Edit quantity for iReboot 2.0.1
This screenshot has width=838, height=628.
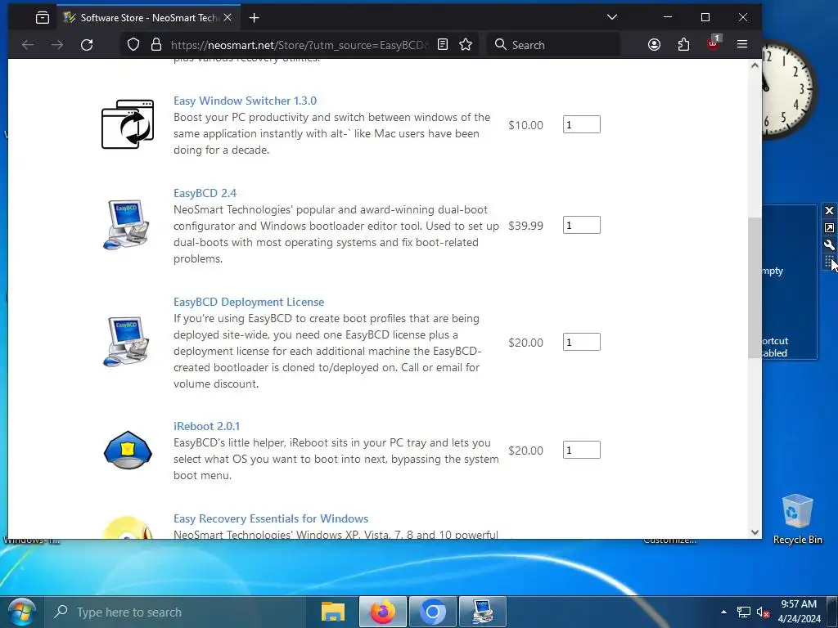(x=582, y=450)
